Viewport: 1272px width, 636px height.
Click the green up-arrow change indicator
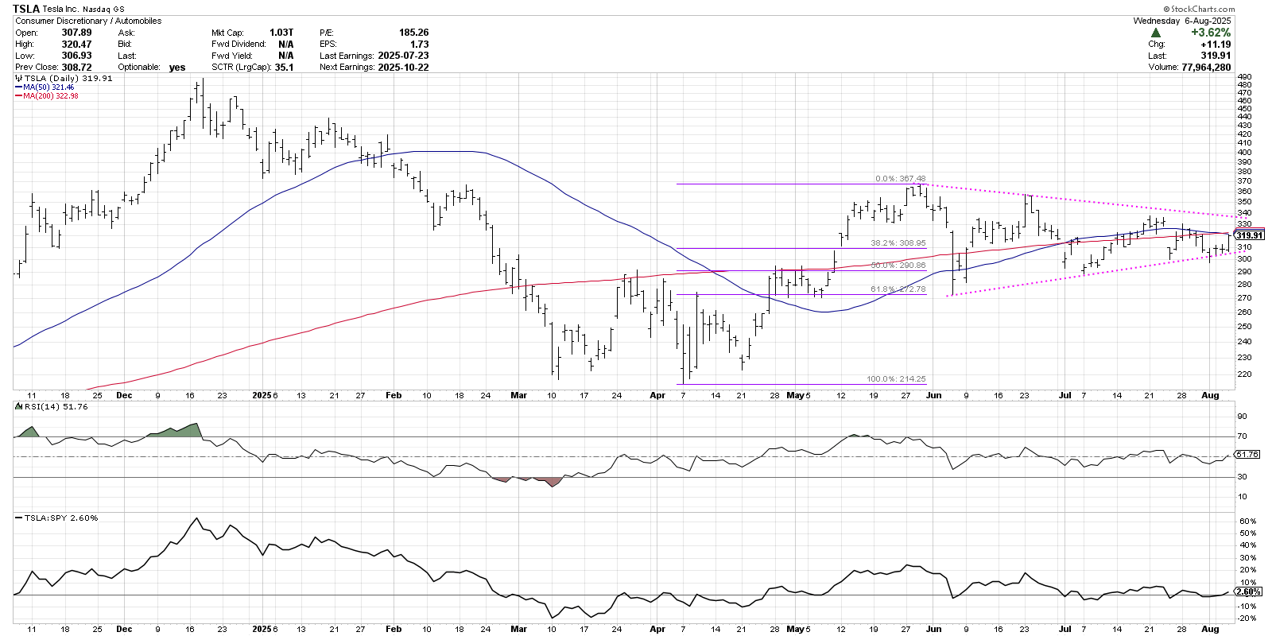tap(1155, 33)
